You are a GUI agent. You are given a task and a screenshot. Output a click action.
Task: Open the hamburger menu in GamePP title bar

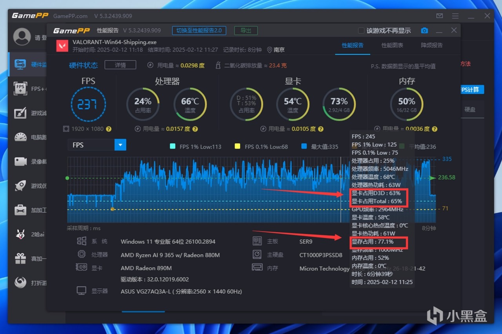(455, 16)
